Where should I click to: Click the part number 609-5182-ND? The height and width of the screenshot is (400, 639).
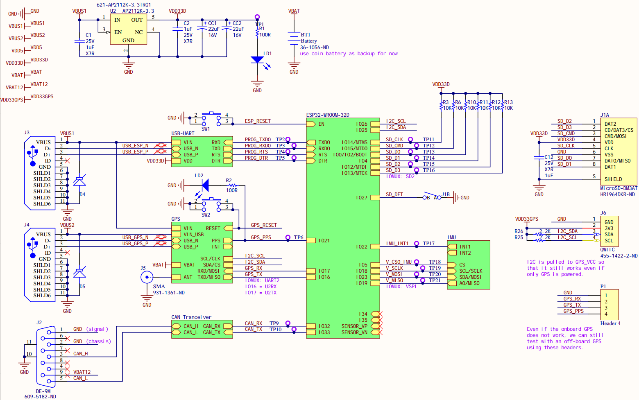pos(40,397)
